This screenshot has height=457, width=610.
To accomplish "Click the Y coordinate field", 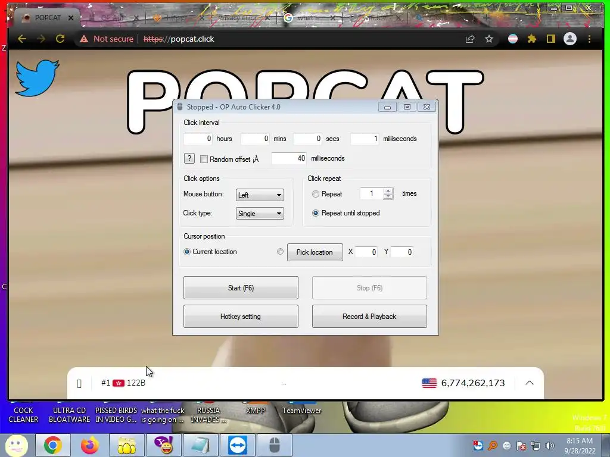I will click(402, 252).
